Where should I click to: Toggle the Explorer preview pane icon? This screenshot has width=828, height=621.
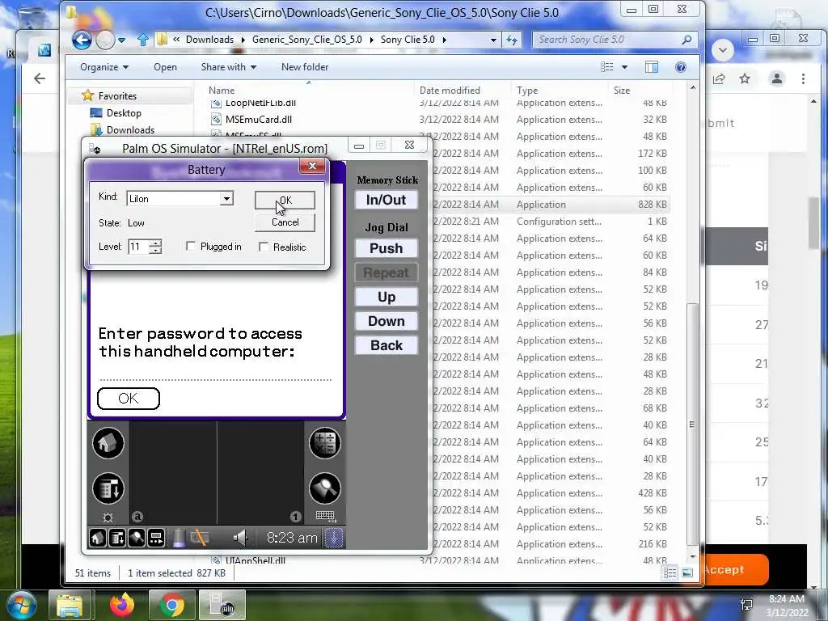pyautogui.click(x=652, y=67)
